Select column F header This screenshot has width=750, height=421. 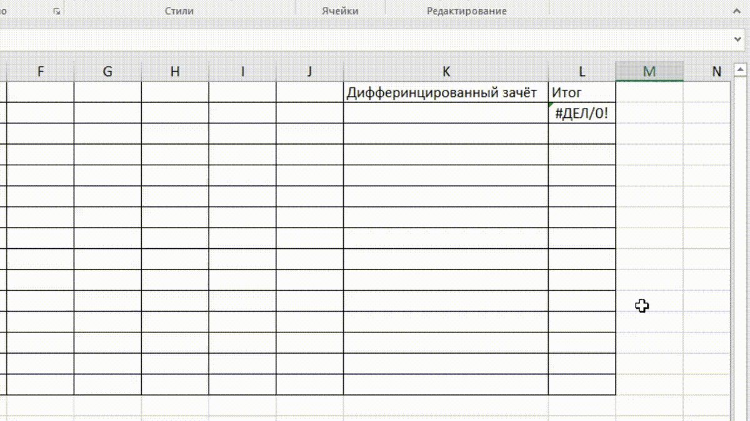point(41,72)
